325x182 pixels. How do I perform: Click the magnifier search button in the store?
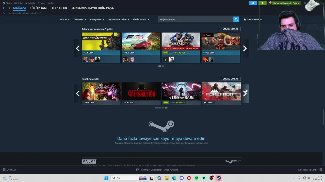[236, 19]
